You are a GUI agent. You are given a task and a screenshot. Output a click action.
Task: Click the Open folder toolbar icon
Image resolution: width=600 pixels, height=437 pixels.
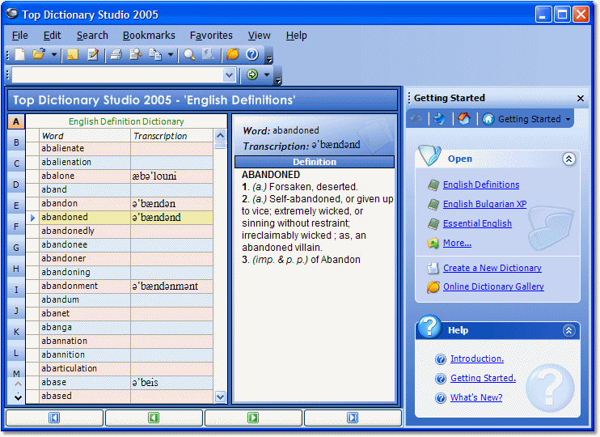point(39,54)
